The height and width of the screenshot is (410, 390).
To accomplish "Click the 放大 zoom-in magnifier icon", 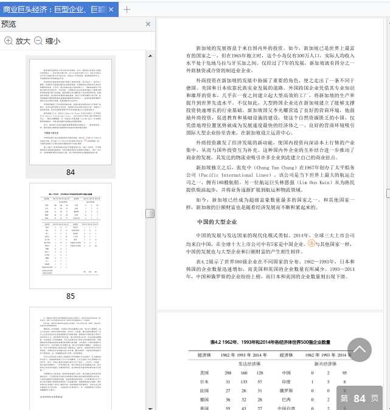I will (x=9, y=41).
